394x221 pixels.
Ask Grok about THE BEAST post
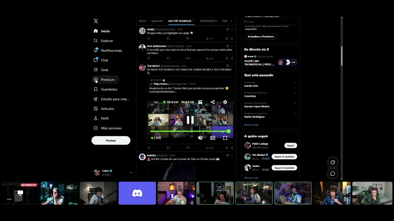coord(227,66)
